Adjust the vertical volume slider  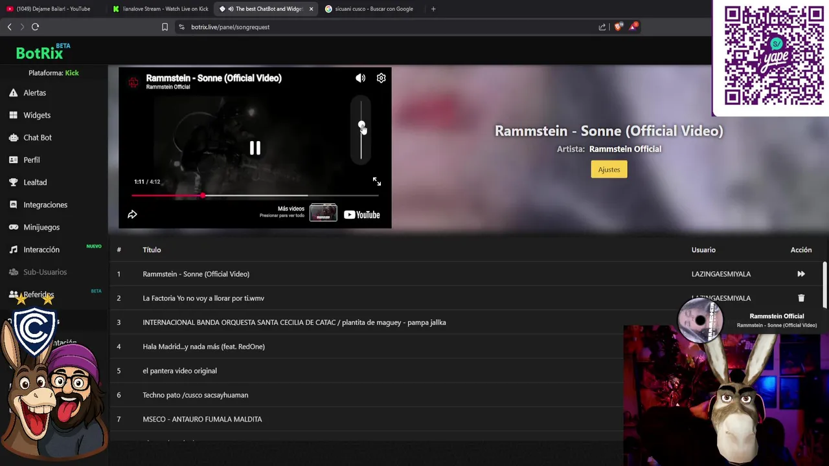point(361,129)
